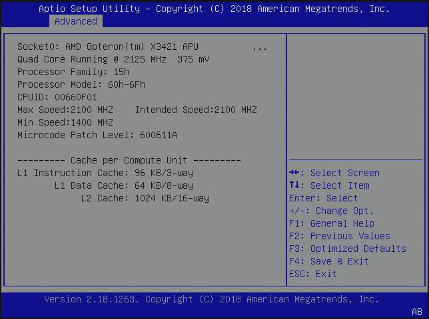This screenshot has width=429, height=319.
Task: Select the Advanced tab
Action: point(76,21)
